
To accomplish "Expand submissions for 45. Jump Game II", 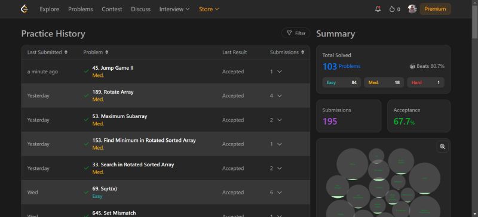I will point(280,72).
